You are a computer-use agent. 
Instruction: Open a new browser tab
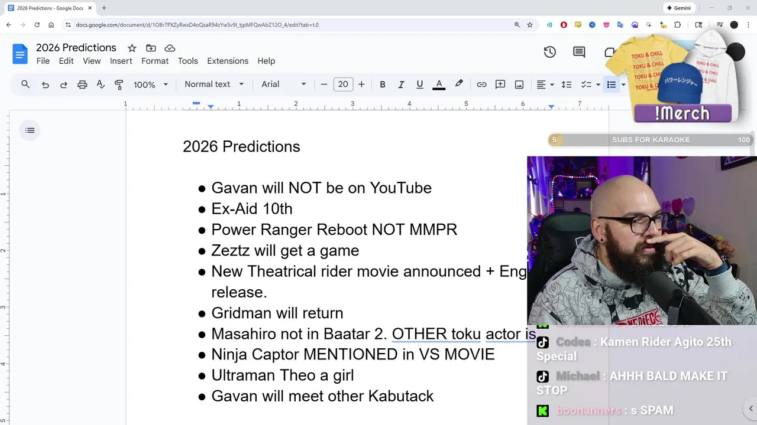104,8
